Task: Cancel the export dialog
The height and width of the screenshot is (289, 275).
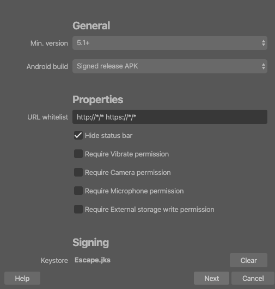Action: click(x=253, y=278)
